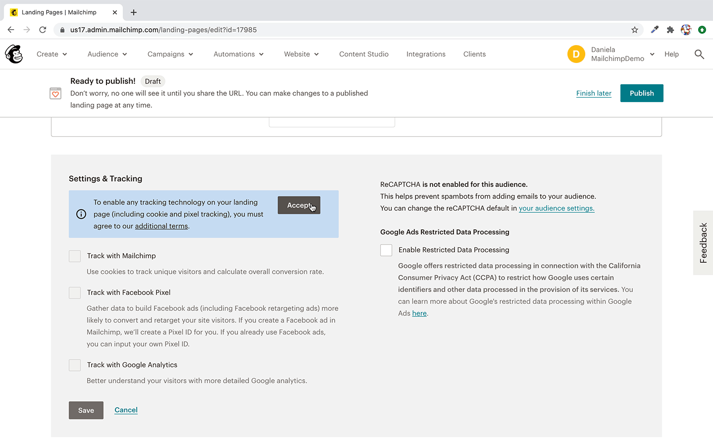Reload the page with refresh icon

tap(43, 30)
